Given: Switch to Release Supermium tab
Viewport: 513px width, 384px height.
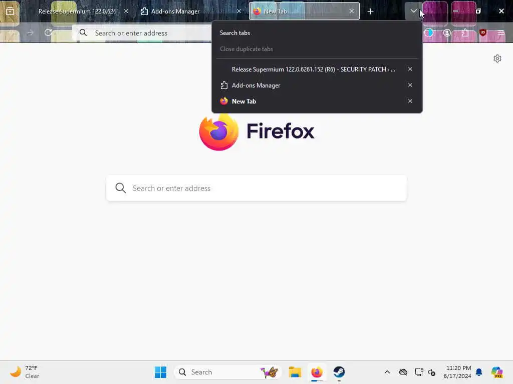Looking at the screenshot, I should pos(79,11).
